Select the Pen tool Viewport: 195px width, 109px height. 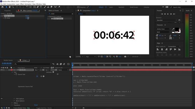tap(38, 7)
